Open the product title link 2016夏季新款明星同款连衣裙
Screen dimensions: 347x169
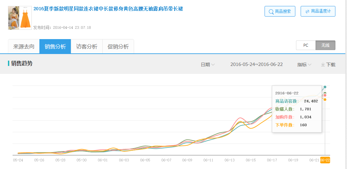point(108,9)
